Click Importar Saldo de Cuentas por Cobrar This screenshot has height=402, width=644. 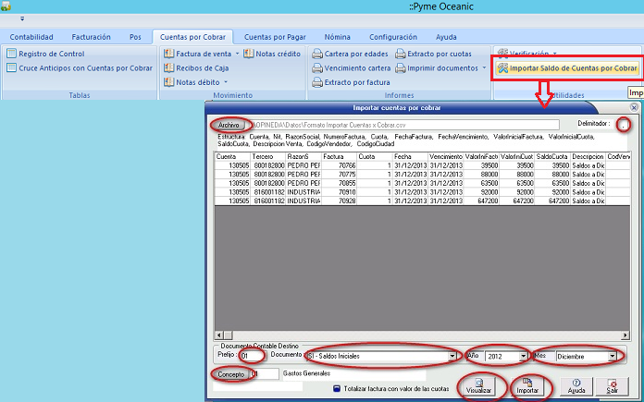566,68
